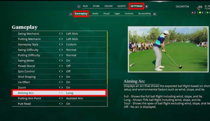Select the Putting Difficulty row label

tap(29, 55)
